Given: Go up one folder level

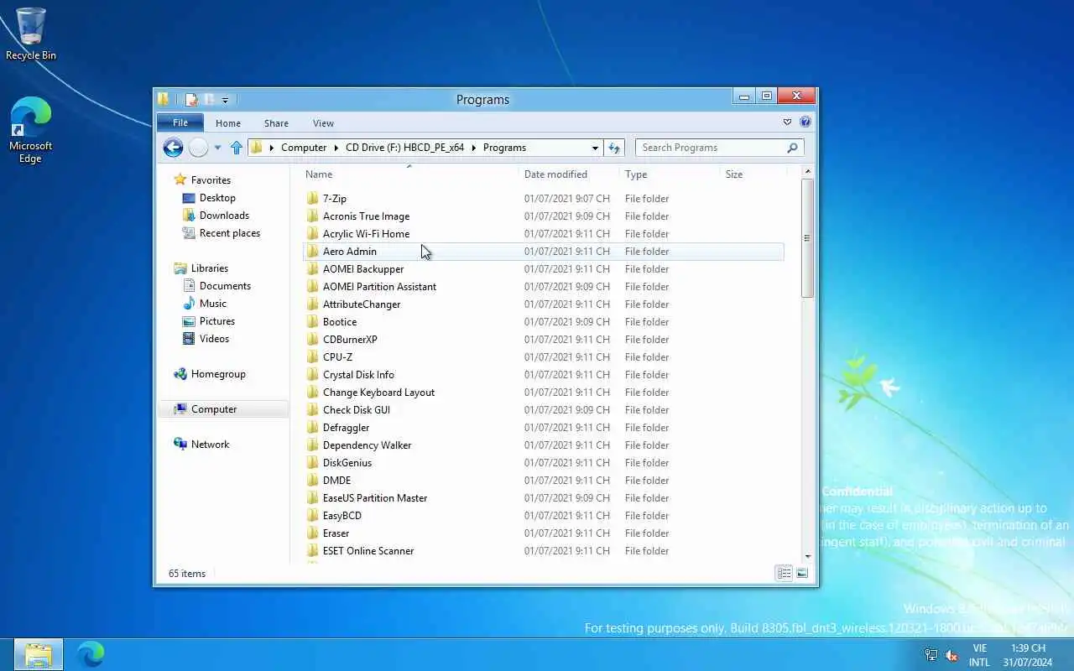Looking at the screenshot, I should pyautogui.click(x=237, y=148).
